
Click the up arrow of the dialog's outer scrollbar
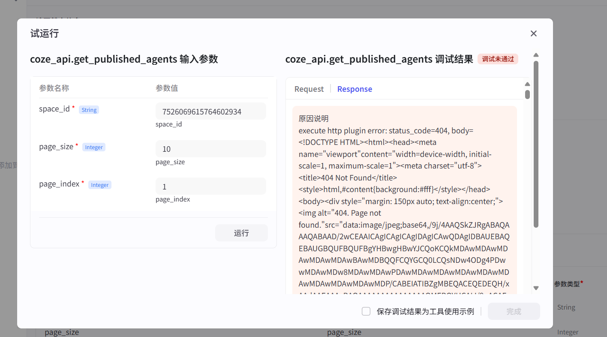coord(536,55)
